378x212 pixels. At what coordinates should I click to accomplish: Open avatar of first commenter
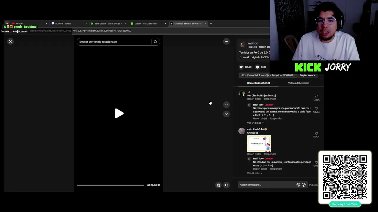click(x=242, y=94)
